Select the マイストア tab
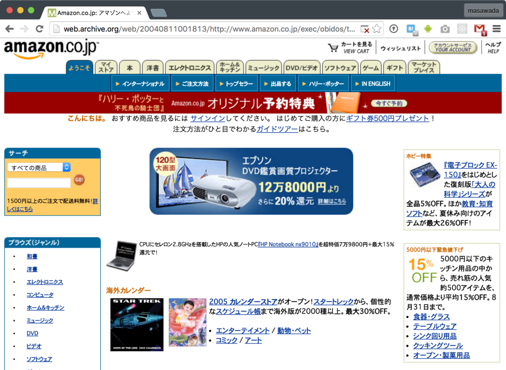Screen dimensions: 506x370 tap(106, 68)
